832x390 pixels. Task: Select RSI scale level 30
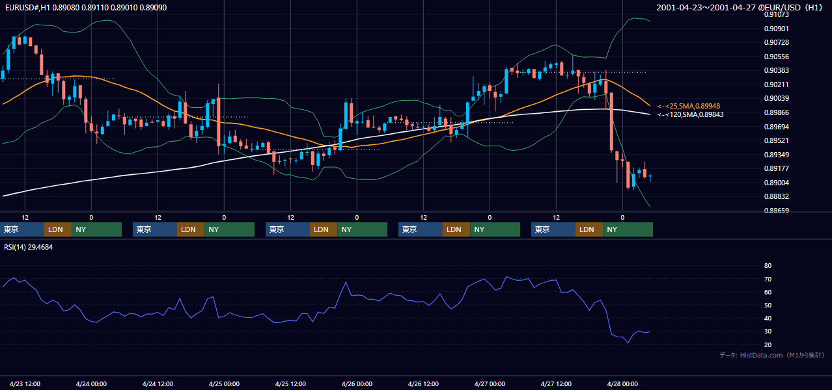pyautogui.click(x=768, y=331)
